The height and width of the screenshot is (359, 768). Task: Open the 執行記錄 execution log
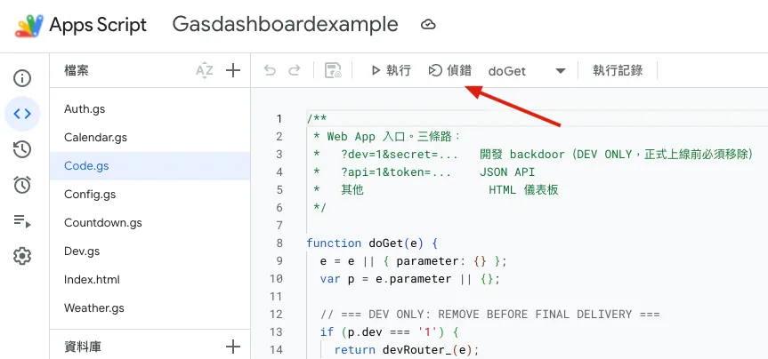tap(618, 70)
